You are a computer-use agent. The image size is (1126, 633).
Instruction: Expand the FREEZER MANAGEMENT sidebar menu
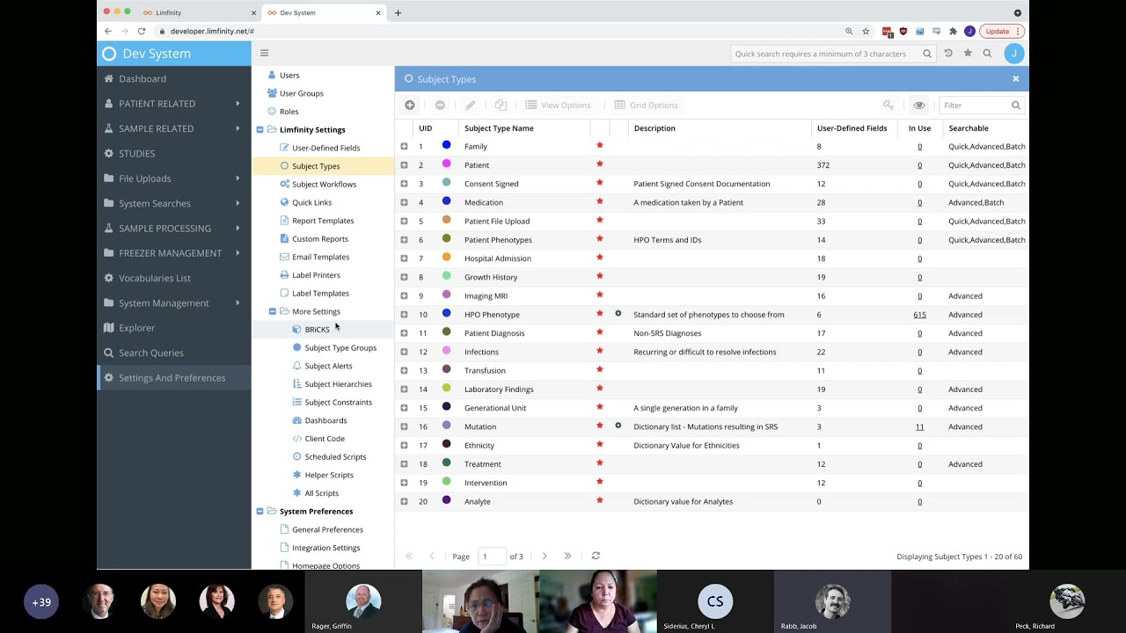[173, 252]
